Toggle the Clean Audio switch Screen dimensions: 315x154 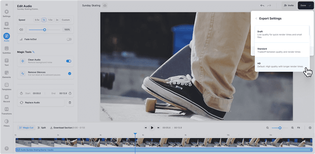[x=69, y=61]
